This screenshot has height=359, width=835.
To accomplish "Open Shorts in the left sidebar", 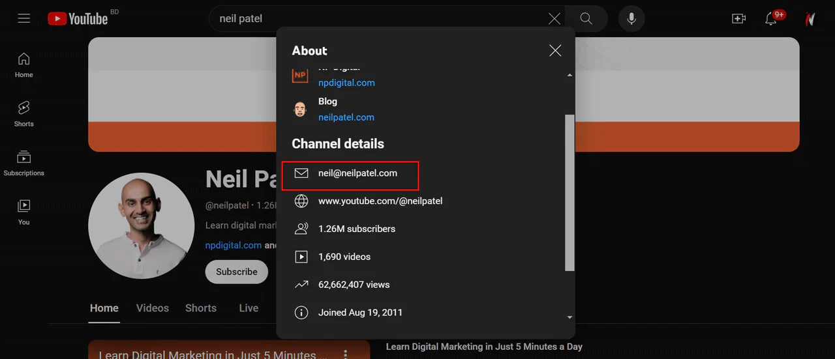I will 24,114.
